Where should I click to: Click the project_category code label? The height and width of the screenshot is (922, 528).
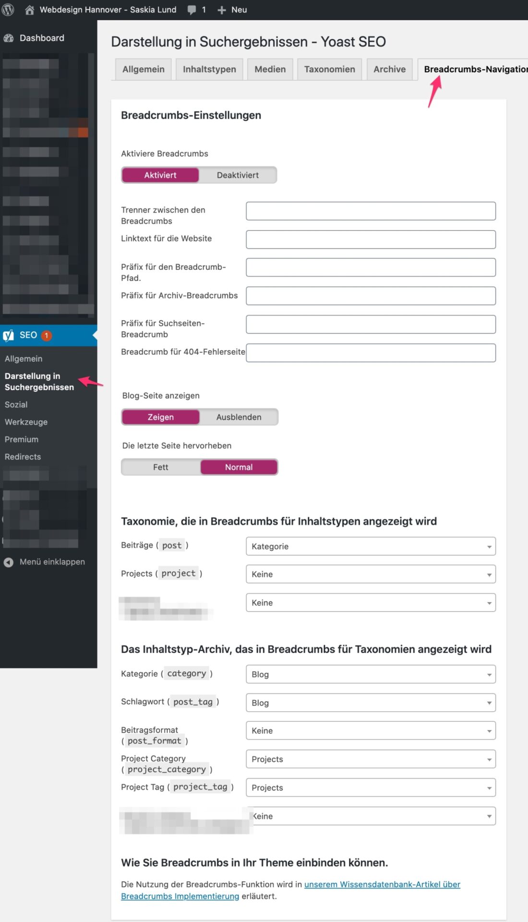[x=167, y=769]
